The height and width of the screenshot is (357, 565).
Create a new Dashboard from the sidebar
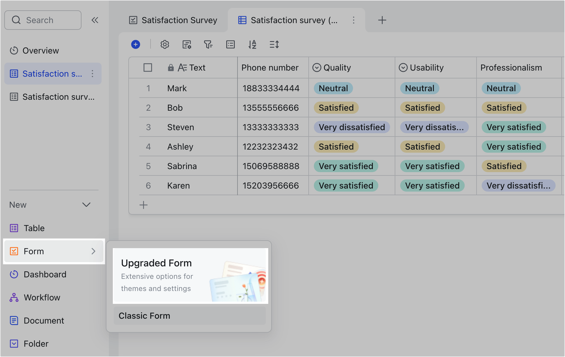45,274
